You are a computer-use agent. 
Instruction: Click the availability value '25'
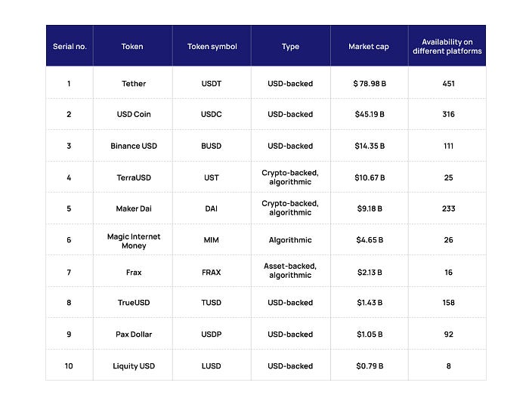pos(448,177)
